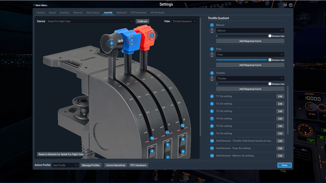Select marker 9 on the right rocker switch
The height and width of the screenshot is (183, 326).
click(183, 152)
